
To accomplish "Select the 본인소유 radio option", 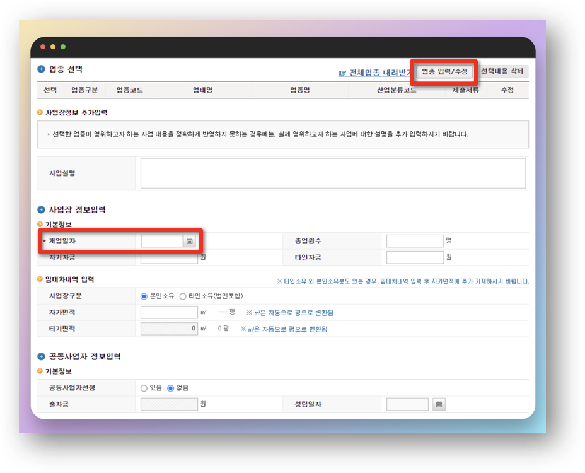I will pos(144,296).
